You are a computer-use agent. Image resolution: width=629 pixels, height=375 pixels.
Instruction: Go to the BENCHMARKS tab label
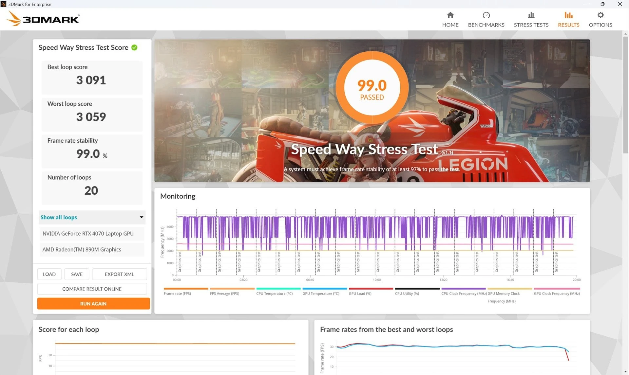(x=486, y=25)
